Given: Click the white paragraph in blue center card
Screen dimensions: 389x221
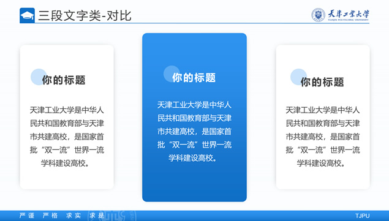Looking at the screenshot, I should tap(194, 131).
